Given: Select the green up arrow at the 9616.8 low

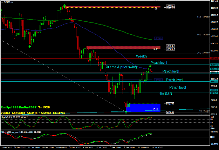Looking at the screenshot, I should 126,112.
